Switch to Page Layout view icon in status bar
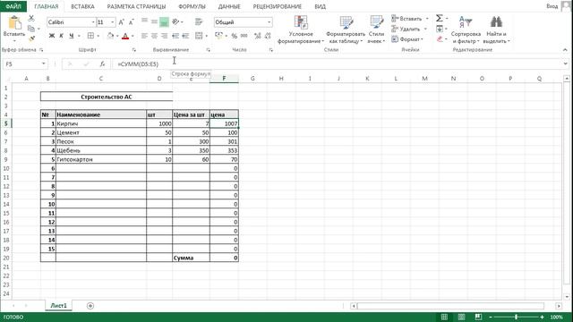Viewport: 573px width, 322px height. 461,317
